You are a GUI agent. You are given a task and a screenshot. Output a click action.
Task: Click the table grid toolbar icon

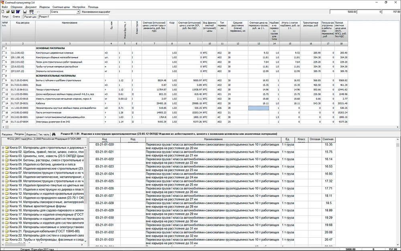click(x=32, y=12)
